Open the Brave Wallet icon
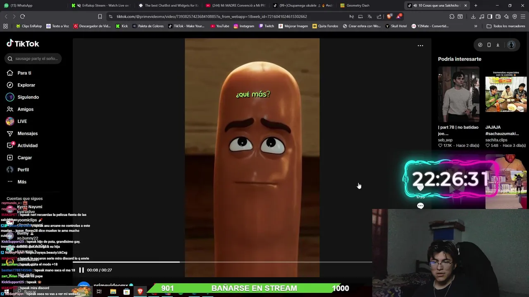 [498, 16]
